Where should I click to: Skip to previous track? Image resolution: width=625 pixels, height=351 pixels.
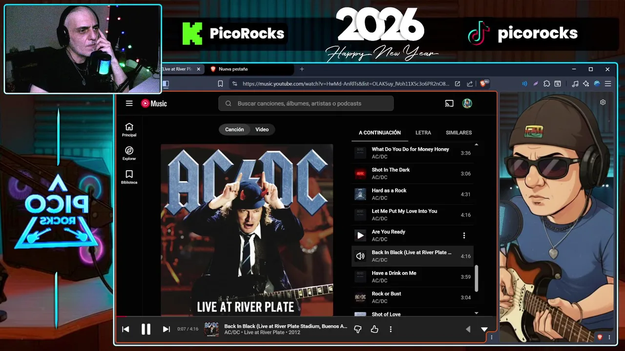[125, 329]
